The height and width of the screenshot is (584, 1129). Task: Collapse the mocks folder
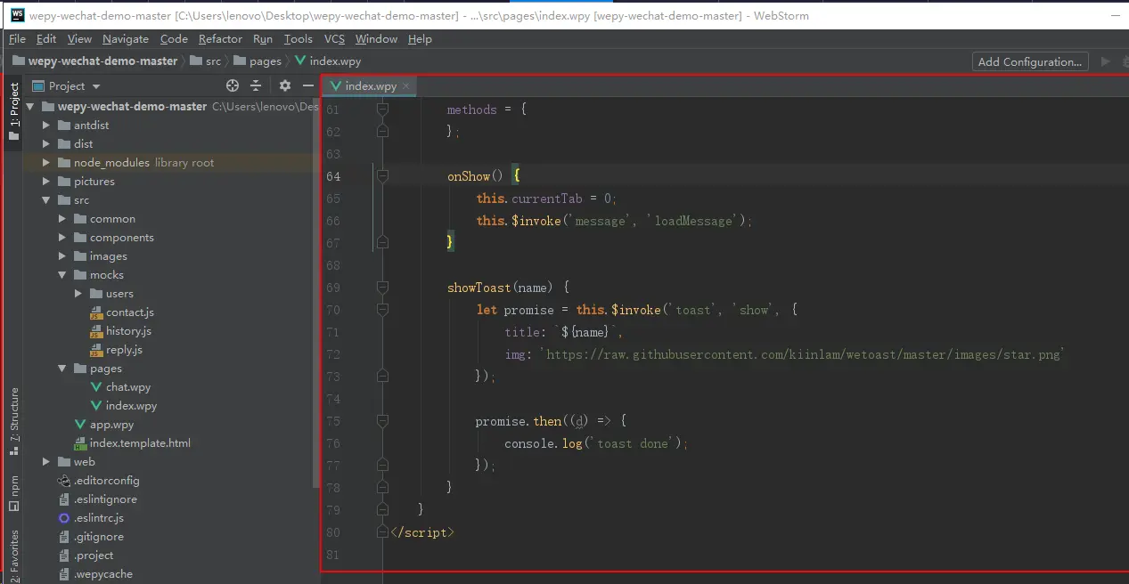62,274
